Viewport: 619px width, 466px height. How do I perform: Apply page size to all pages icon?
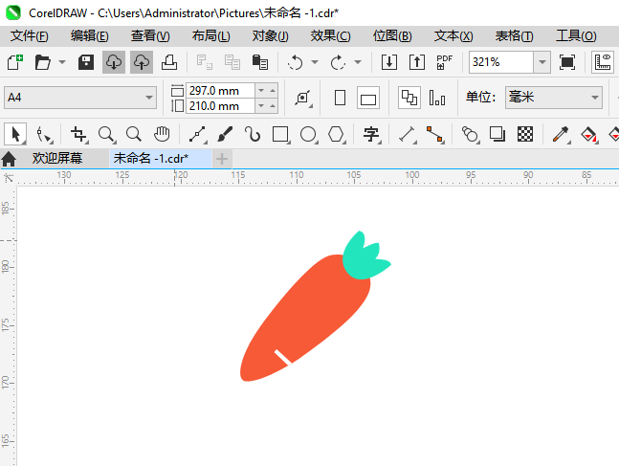[409, 98]
